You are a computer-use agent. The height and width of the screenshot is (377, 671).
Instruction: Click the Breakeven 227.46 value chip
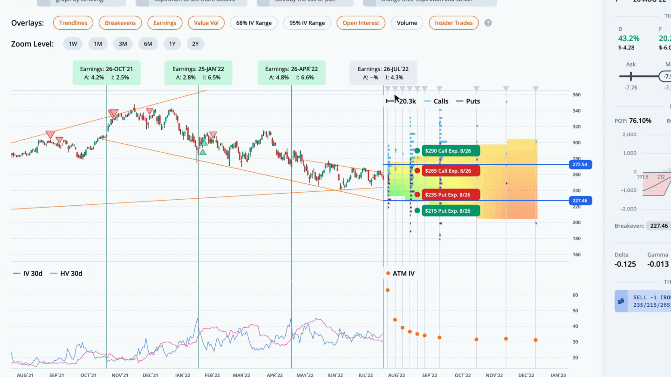click(x=659, y=226)
